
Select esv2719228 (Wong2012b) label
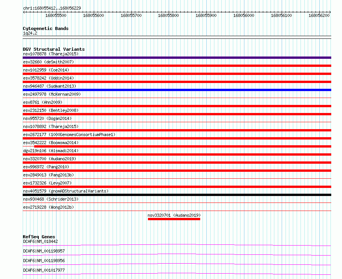click(48, 207)
